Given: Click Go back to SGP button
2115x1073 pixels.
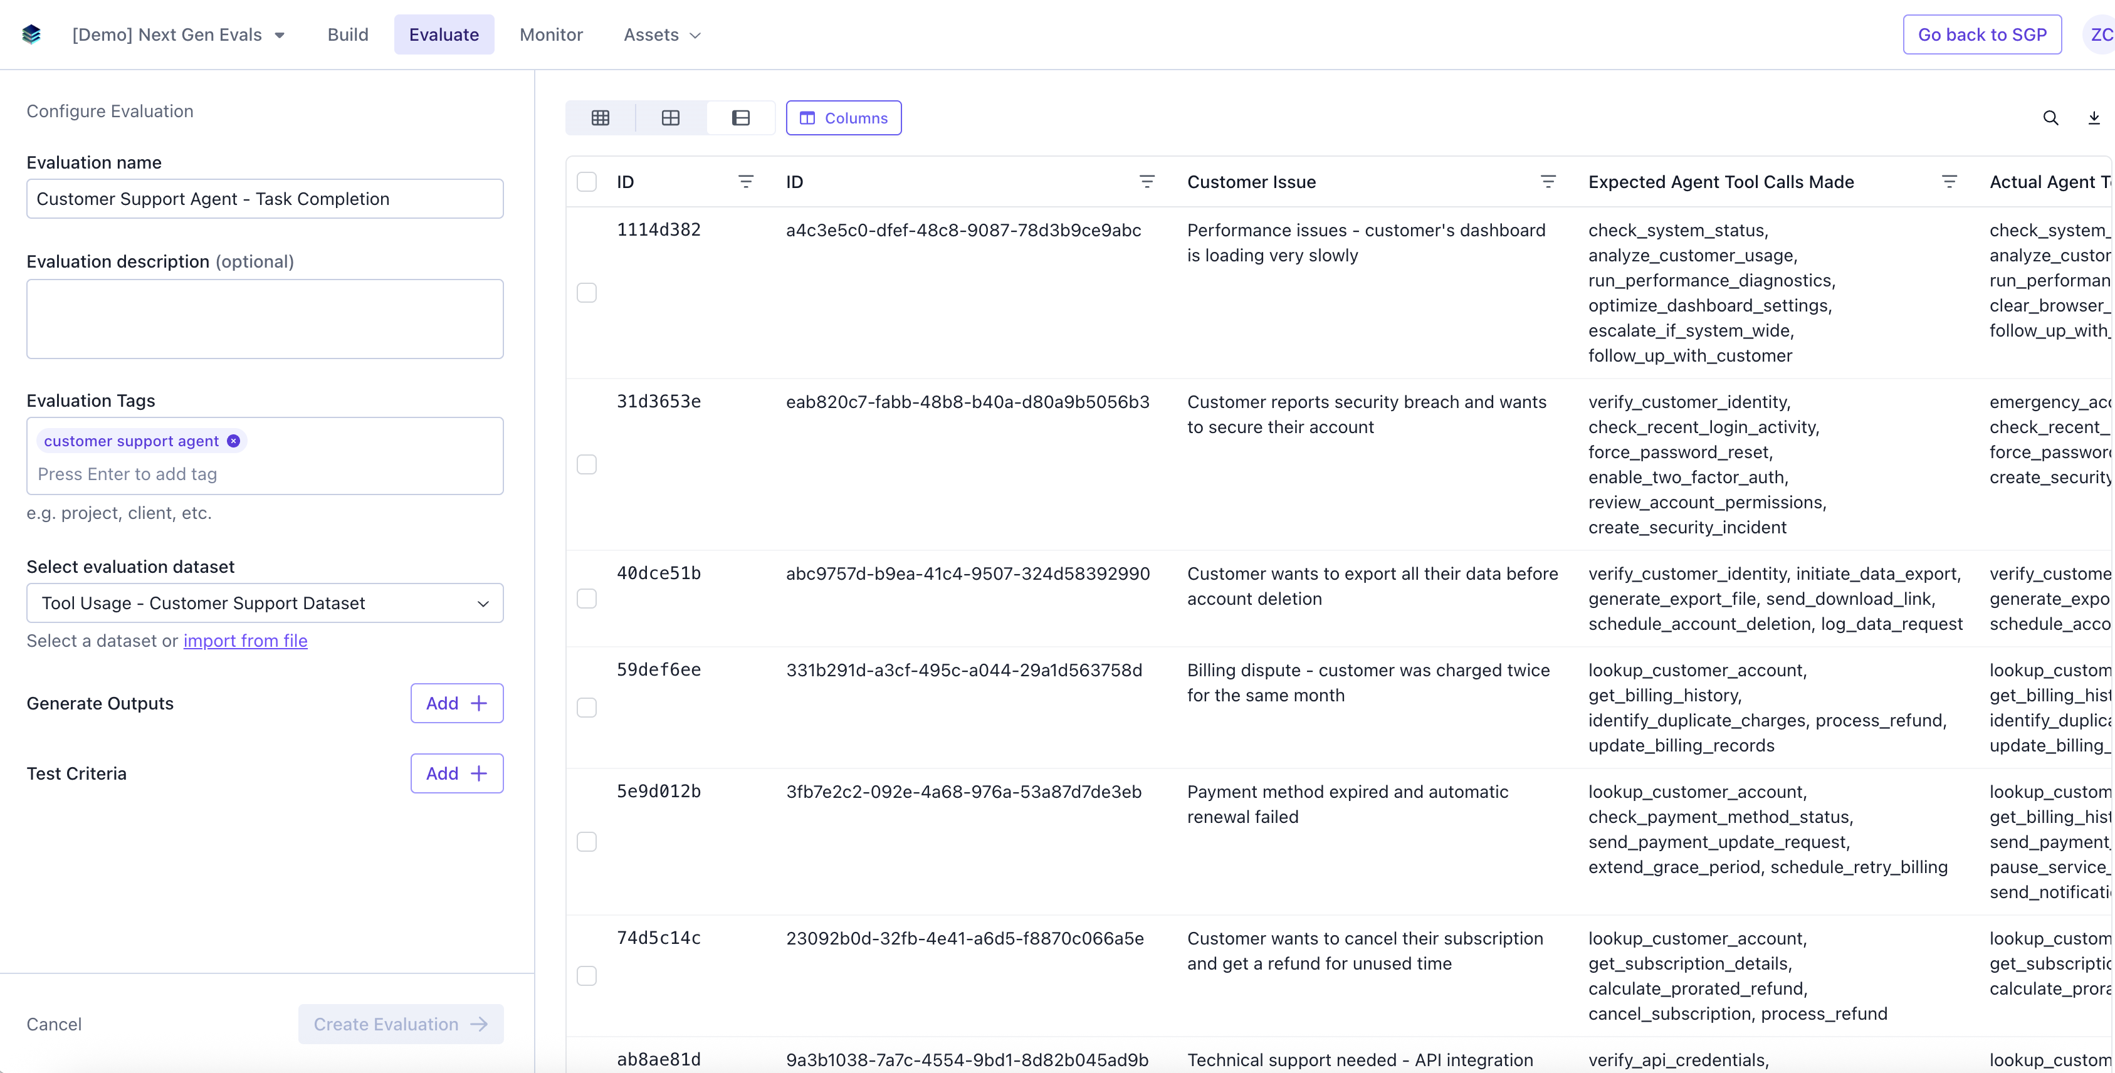Looking at the screenshot, I should pyautogui.click(x=1982, y=34).
